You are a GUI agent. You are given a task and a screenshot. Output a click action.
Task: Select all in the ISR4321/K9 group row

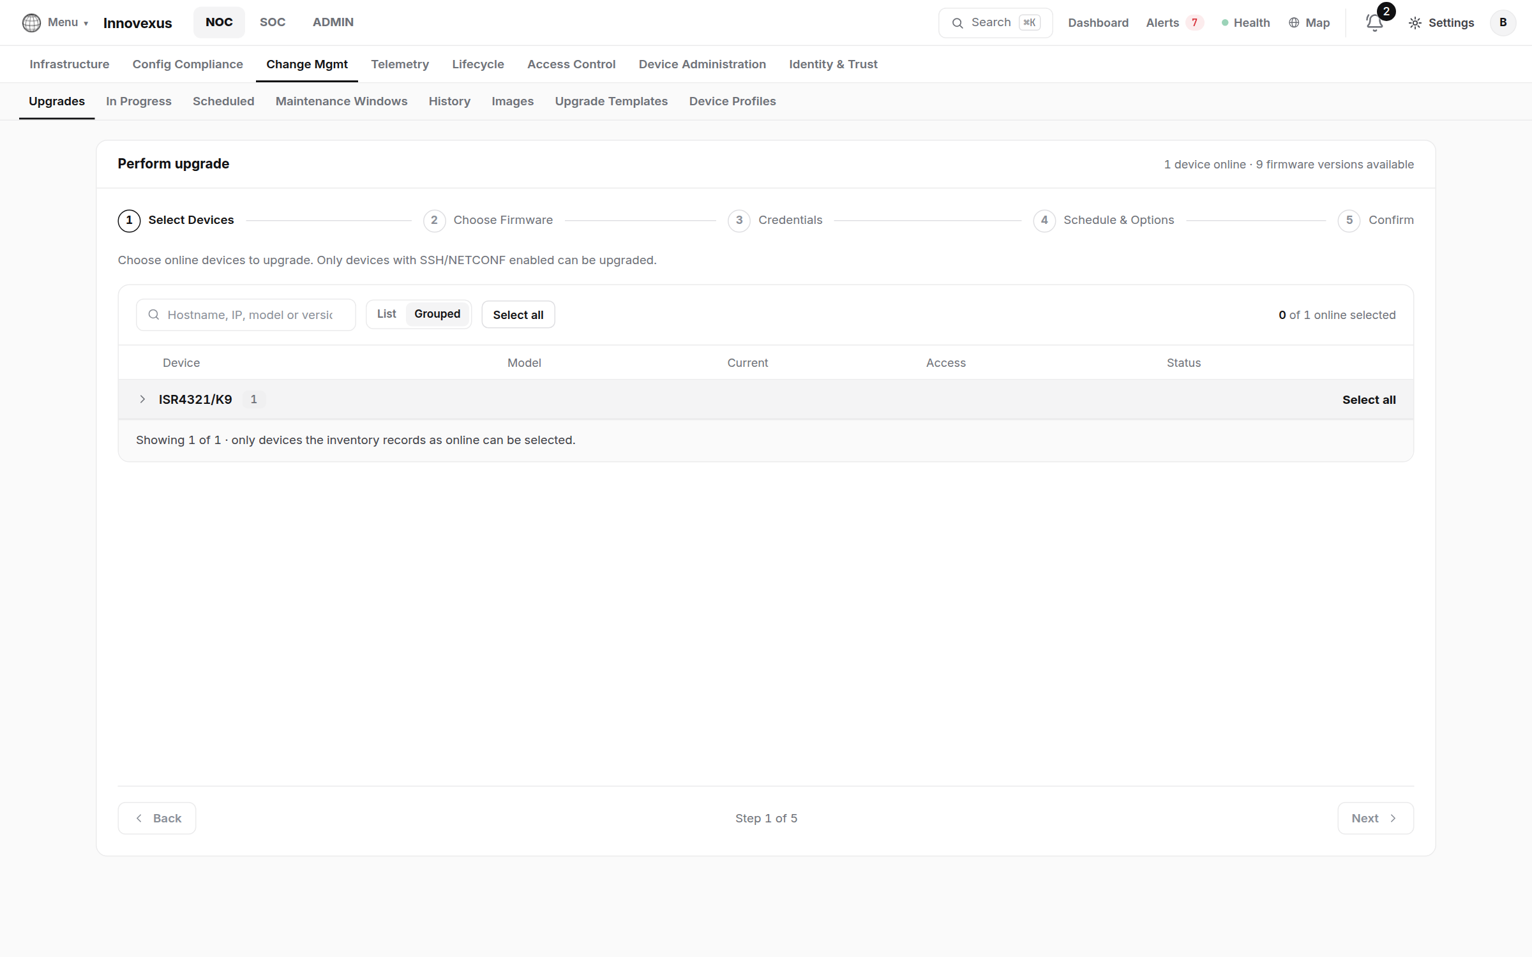click(x=1369, y=400)
